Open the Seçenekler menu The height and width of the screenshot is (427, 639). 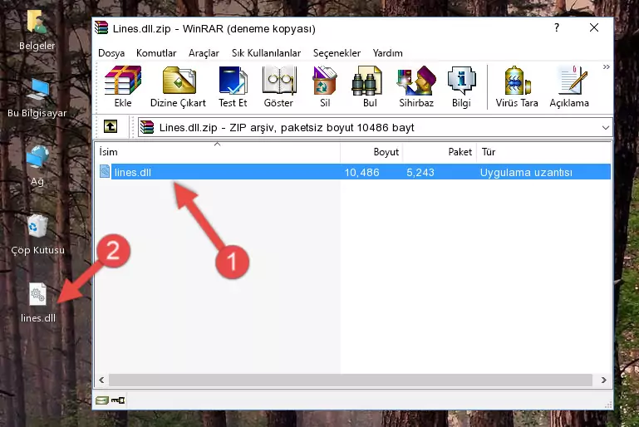click(x=337, y=53)
